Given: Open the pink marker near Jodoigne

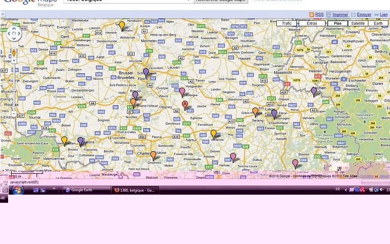Looking at the screenshot, I should [182, 92].
